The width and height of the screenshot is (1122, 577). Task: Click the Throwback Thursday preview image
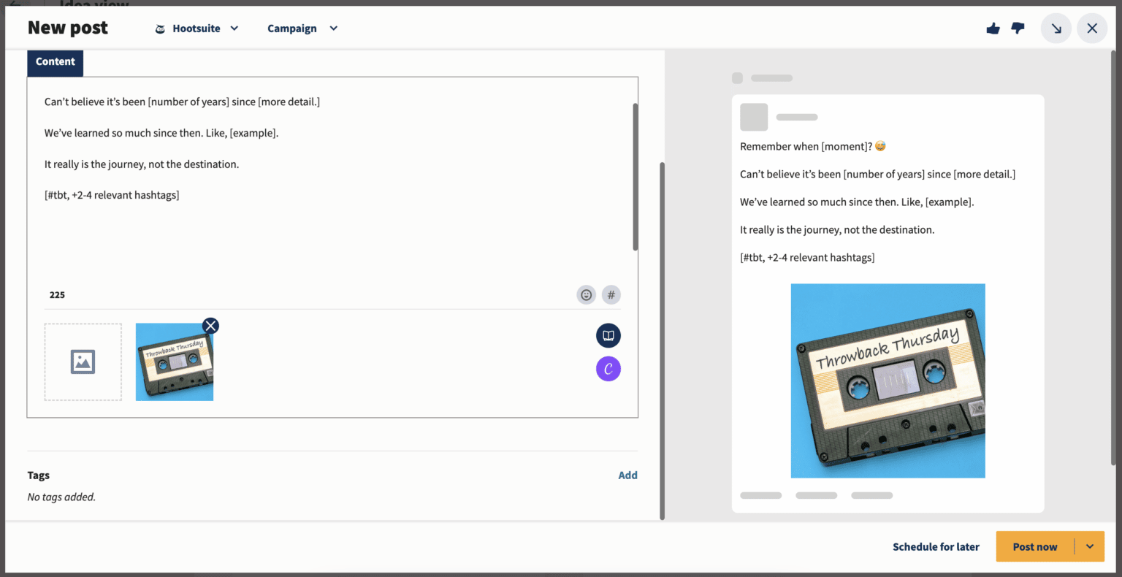tap(888, 381)
